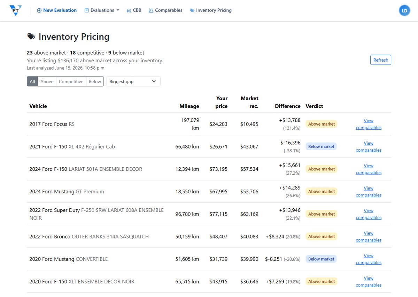Click the Below market badge for 2021 F-150

click(321, 147)
